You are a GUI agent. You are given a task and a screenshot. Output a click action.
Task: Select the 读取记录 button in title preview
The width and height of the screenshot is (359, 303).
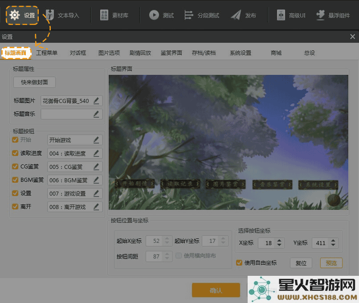pyautogui.click(x=180, y=184)
